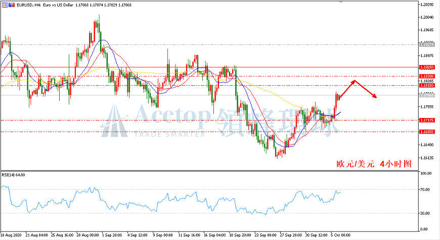
Task: Click the RSI 30.00 scale label
Action: tap(425, 213)
